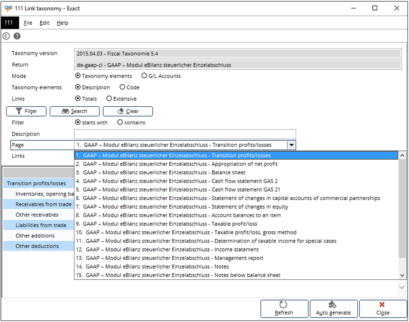Pick page 5 Cash flow statement GAS 21

[236, 190]
